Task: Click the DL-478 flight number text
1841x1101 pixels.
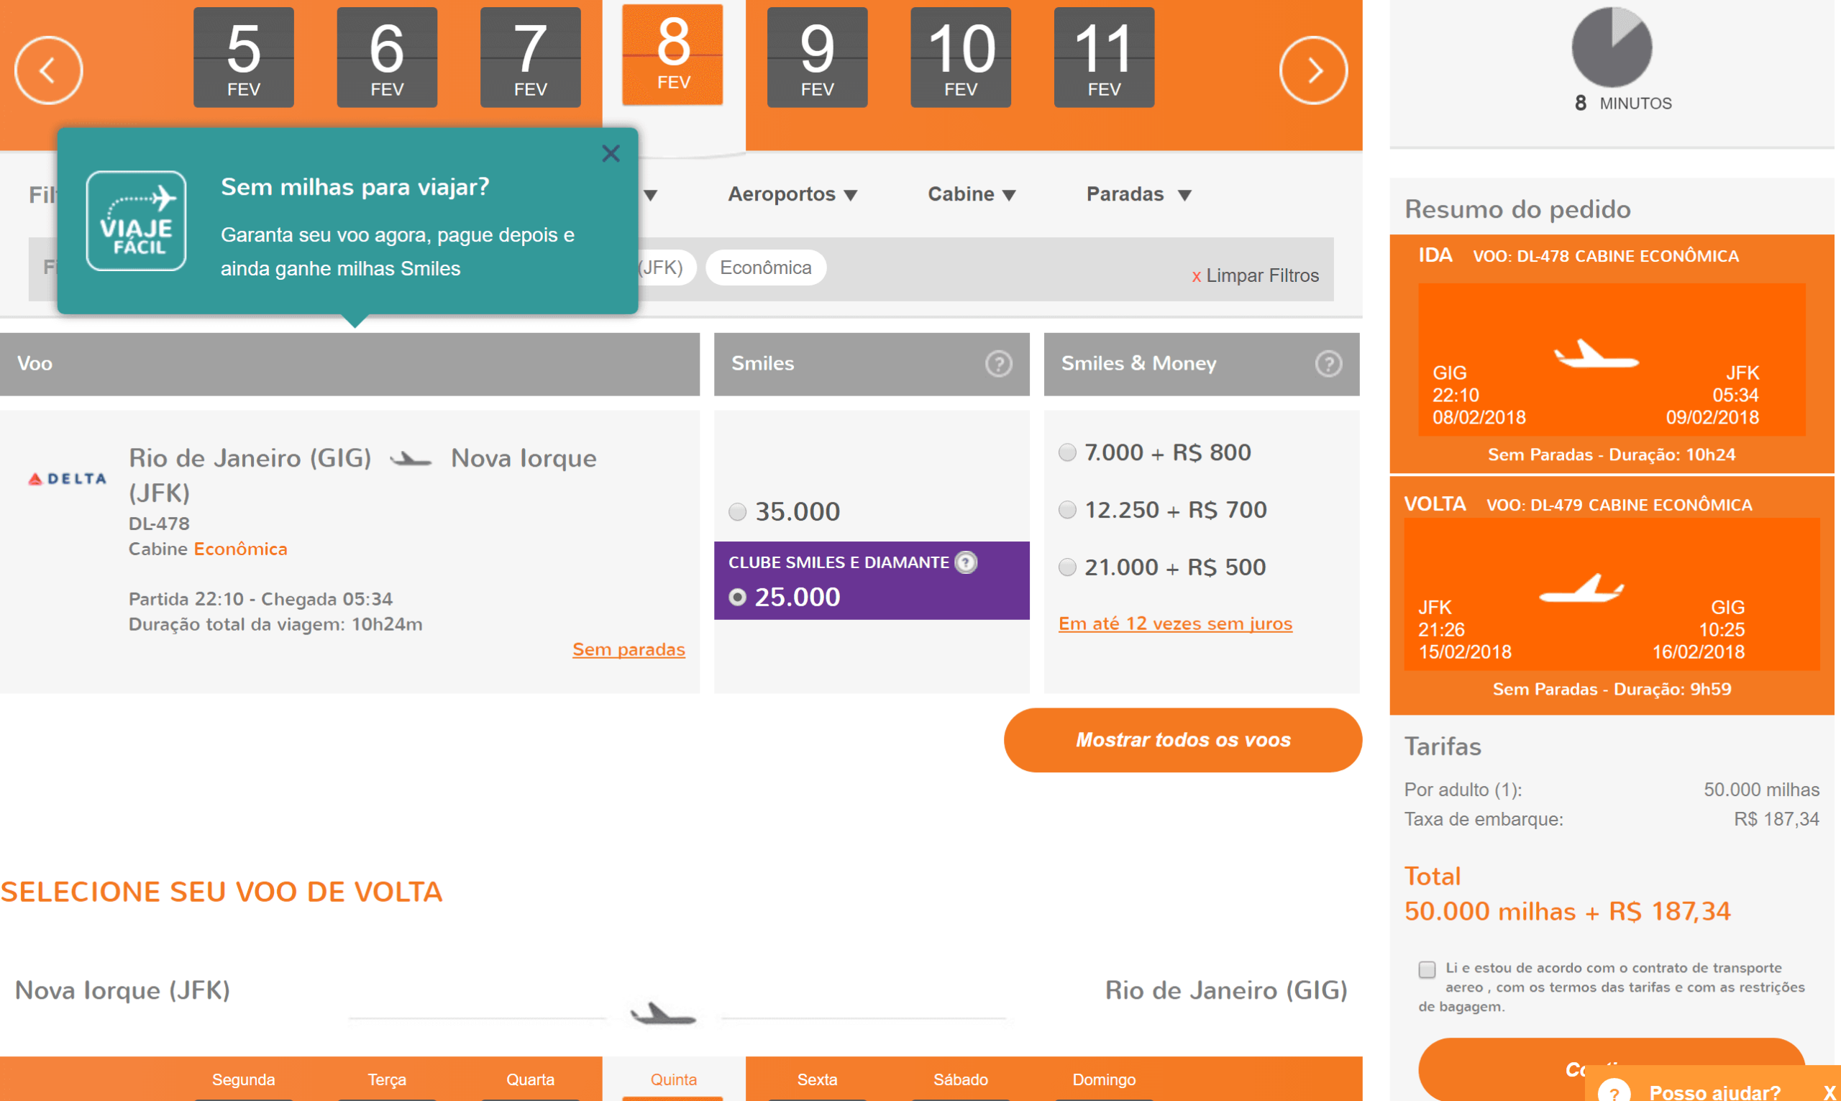Action: pyautogui.click(x=159, y=524)
